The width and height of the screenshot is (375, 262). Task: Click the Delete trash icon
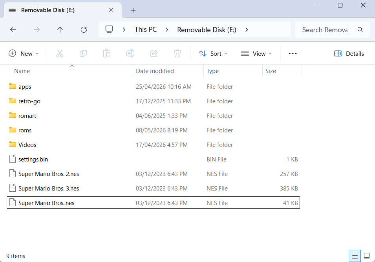(177, 53)
